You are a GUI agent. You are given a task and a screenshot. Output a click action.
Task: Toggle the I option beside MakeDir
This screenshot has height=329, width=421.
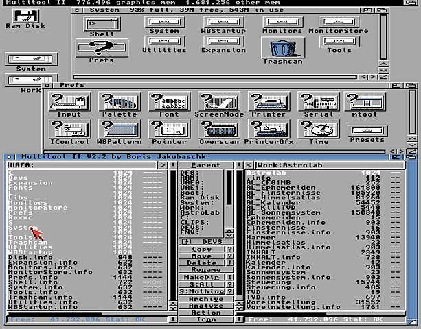[229, 277]
